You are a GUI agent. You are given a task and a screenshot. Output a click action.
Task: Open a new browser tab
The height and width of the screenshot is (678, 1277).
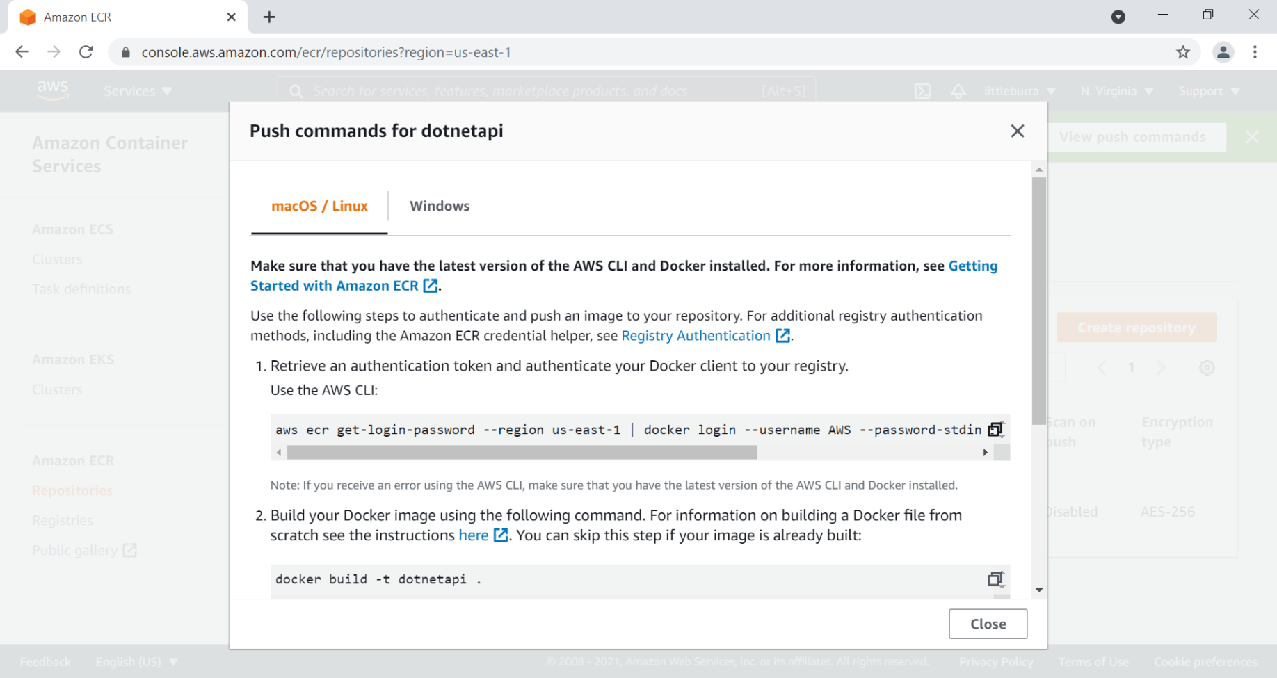[269, 17]
